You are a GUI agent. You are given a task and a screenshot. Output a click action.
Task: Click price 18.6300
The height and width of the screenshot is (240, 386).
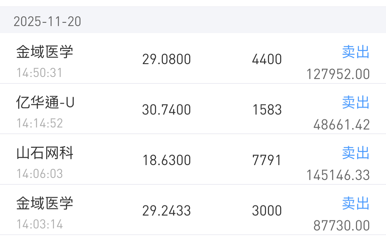pyautogui.click(x=166, y=160)
